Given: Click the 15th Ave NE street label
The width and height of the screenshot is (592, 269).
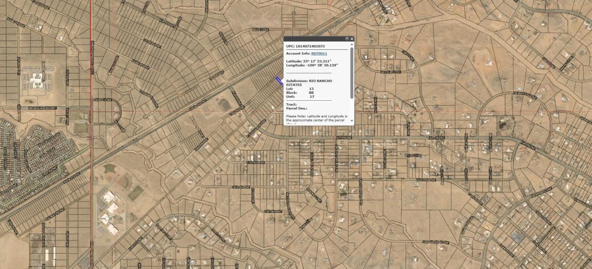Looking at the screenshot, I should (x=273, y=211).
